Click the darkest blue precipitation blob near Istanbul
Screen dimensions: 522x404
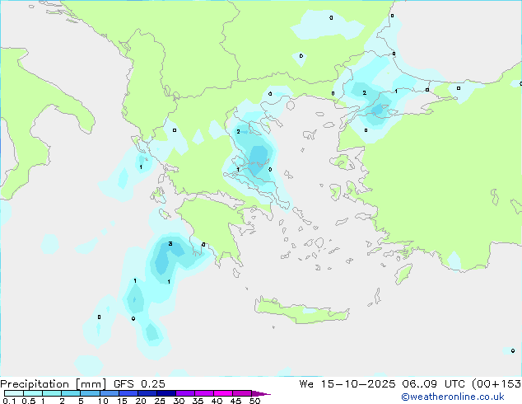coord(378,109)
